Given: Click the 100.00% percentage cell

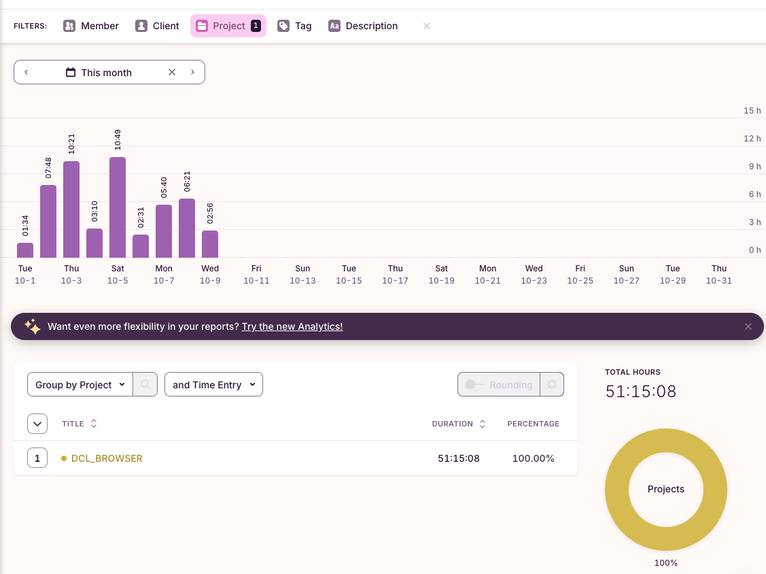Looking at the screenshot, I should tap(533, 458).
